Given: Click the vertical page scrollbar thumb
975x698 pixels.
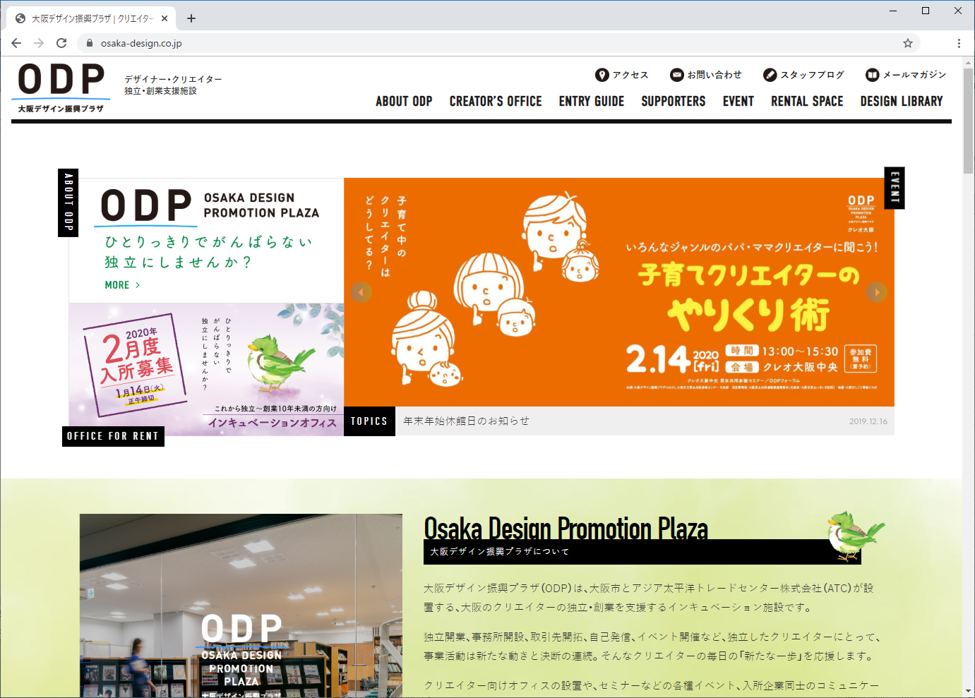Looking at the screenshot, I should (x=969, y=120).
